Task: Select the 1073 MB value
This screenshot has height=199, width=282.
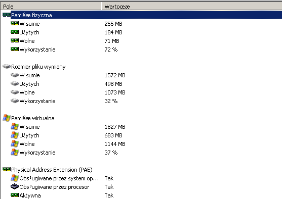Action: point(115,92)
